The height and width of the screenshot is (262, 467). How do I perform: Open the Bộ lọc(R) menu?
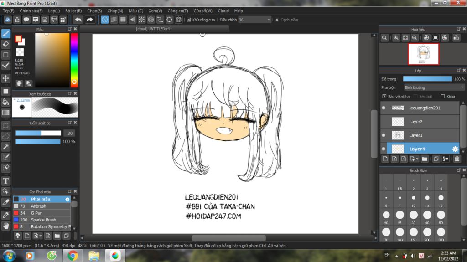coord(73,11)
